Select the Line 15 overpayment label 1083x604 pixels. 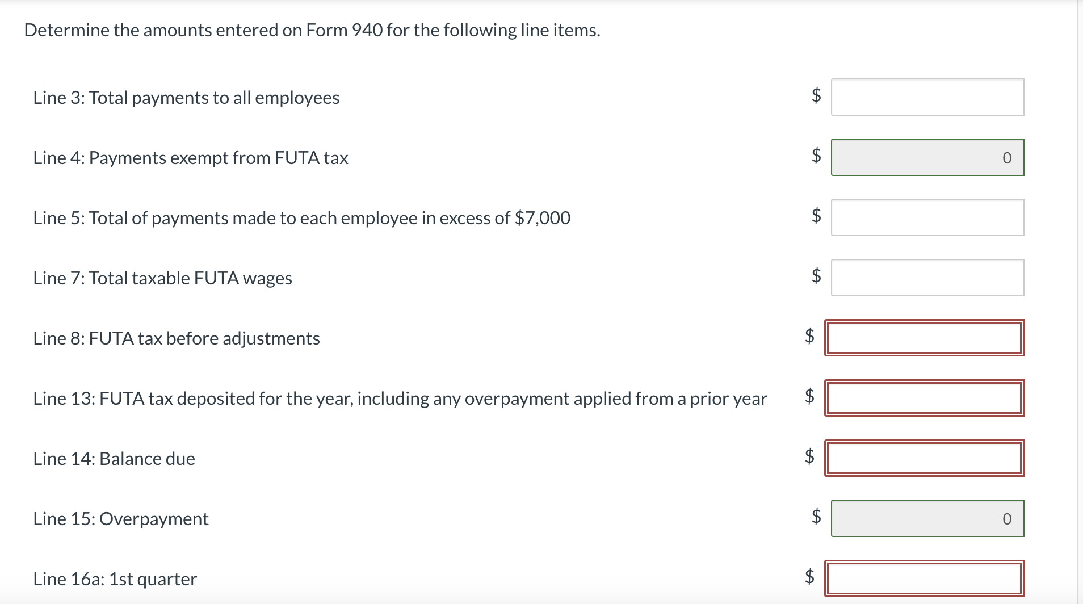[x=120, y=518]
